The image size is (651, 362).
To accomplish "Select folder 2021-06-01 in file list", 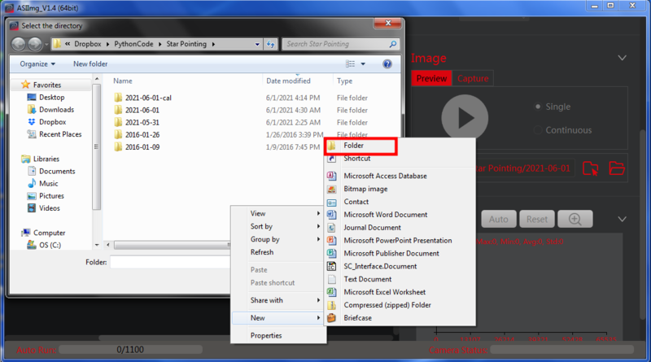I will [142, 110].
